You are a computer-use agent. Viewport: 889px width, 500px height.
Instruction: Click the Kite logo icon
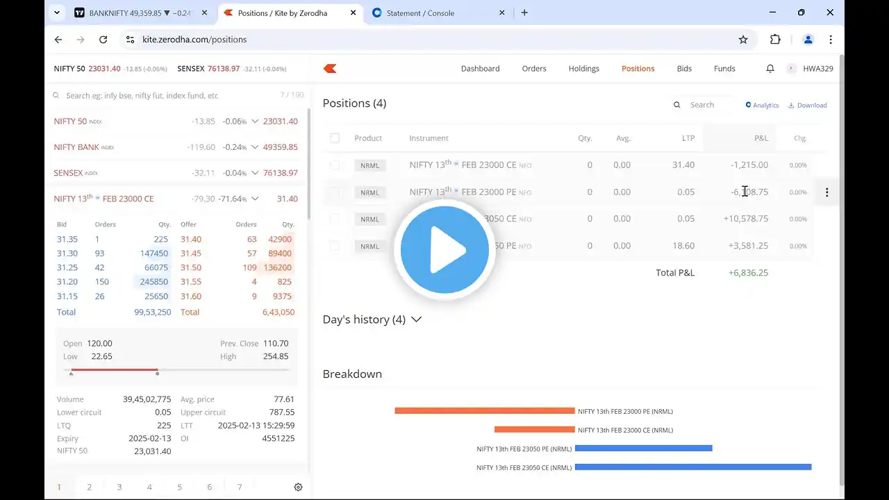point(330,68)
